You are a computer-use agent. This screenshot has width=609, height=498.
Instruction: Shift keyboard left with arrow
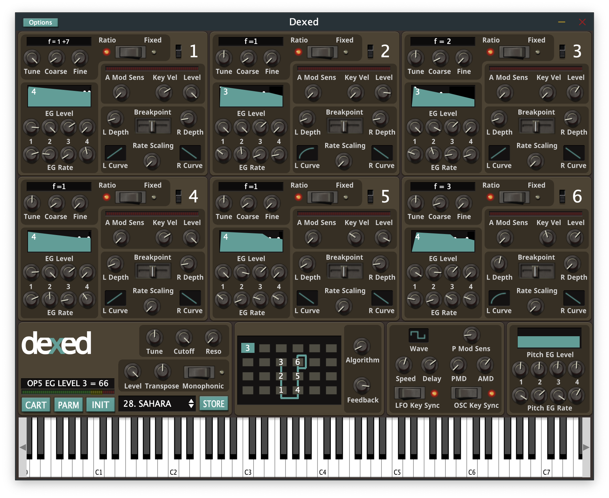23,447
